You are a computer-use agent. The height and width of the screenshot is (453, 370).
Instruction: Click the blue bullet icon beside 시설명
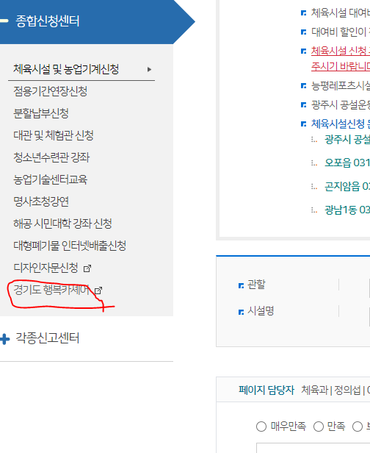(241, 312)
